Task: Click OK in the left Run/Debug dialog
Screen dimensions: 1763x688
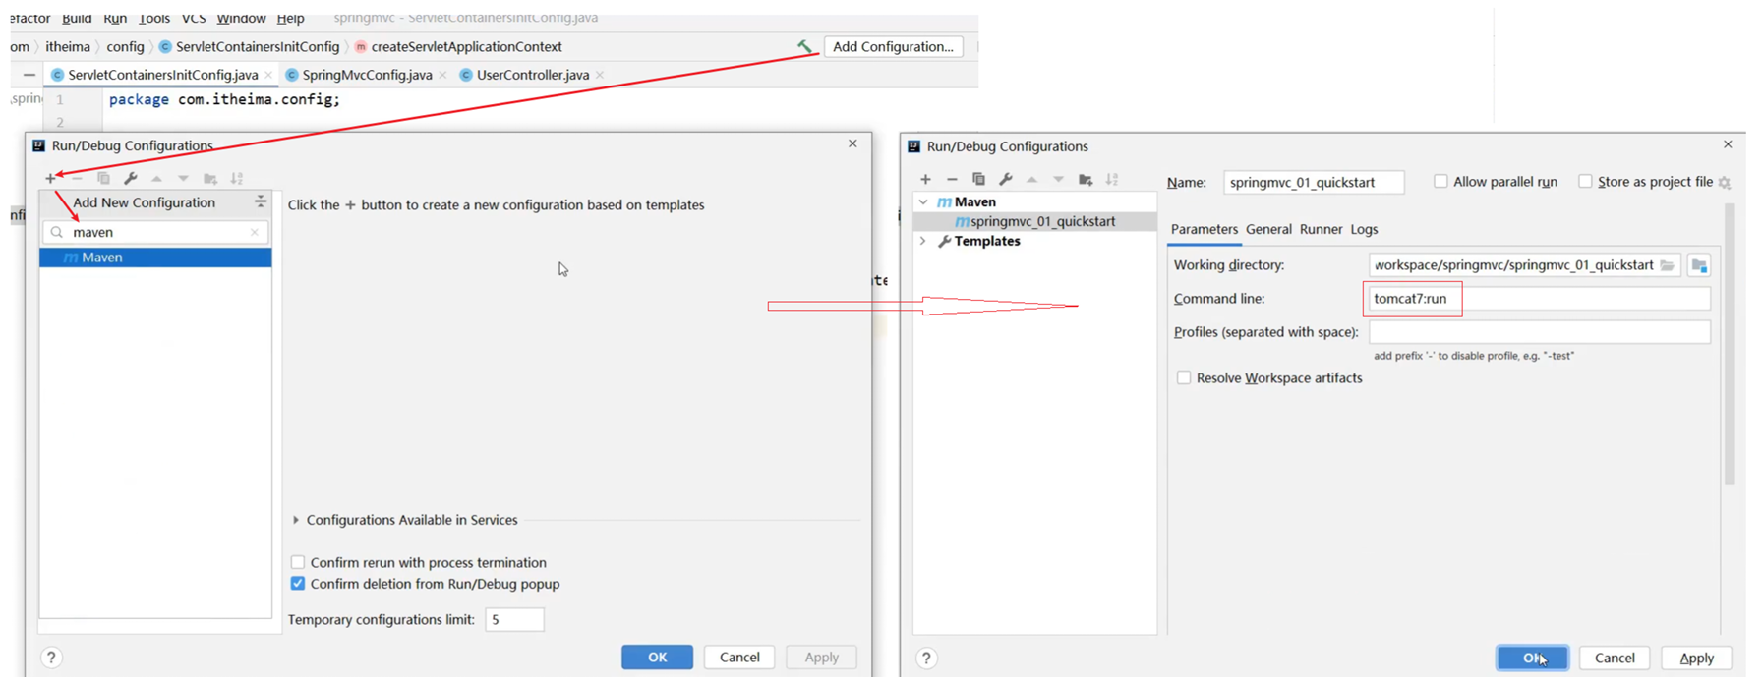Action: pos(657,657)
